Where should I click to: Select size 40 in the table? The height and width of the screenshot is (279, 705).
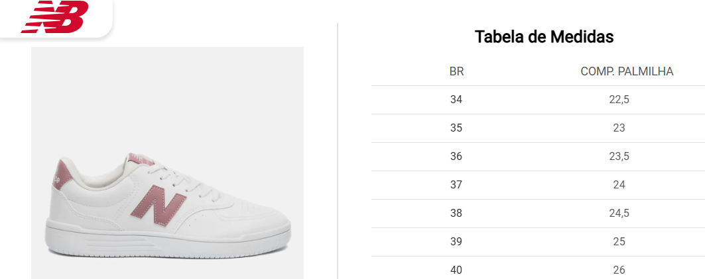pos(456,270)
